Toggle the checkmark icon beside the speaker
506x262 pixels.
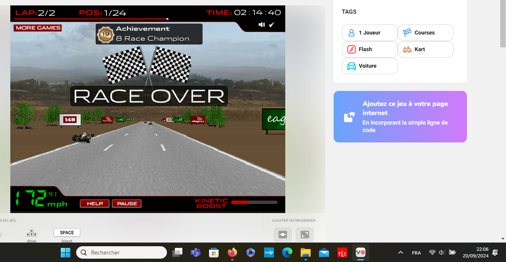click(271, 25)
